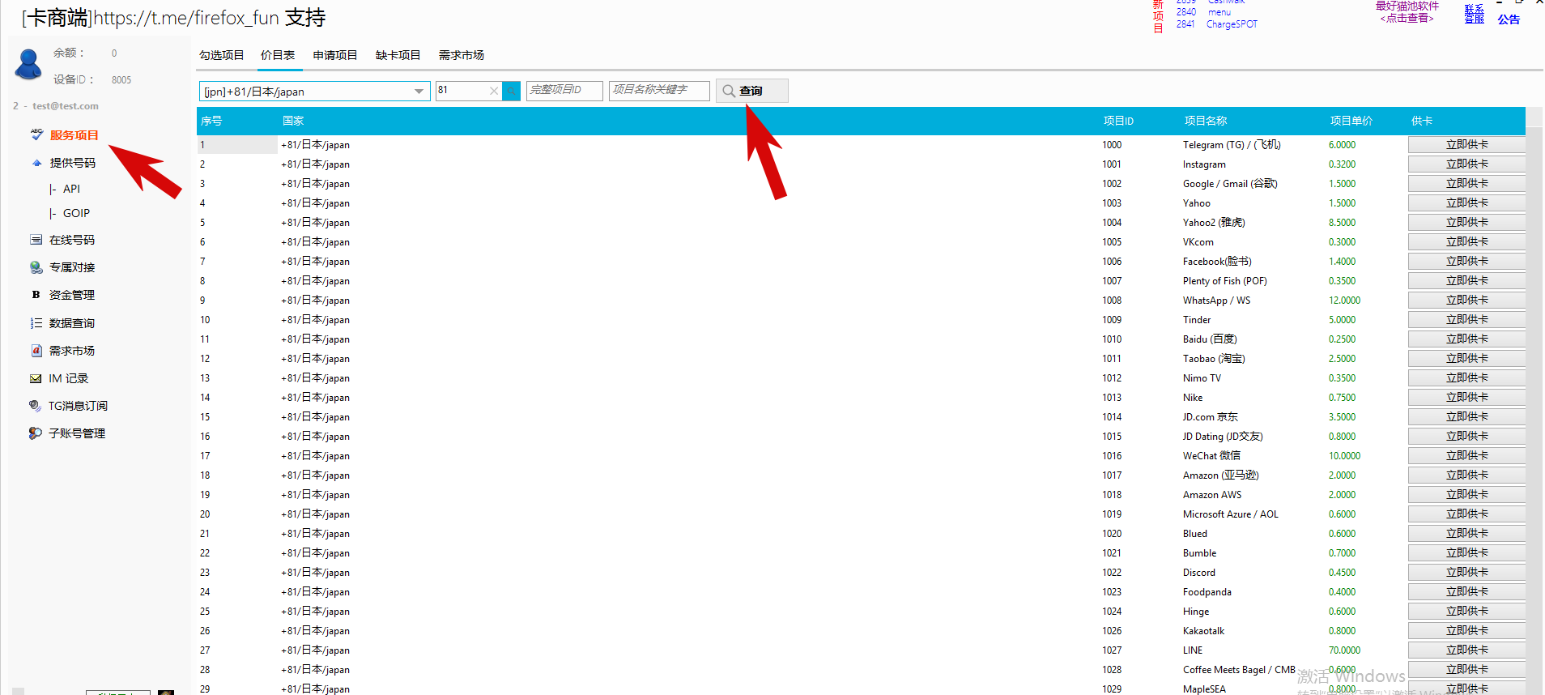Select the Plenty of Fish (POF) cell

1224,281
